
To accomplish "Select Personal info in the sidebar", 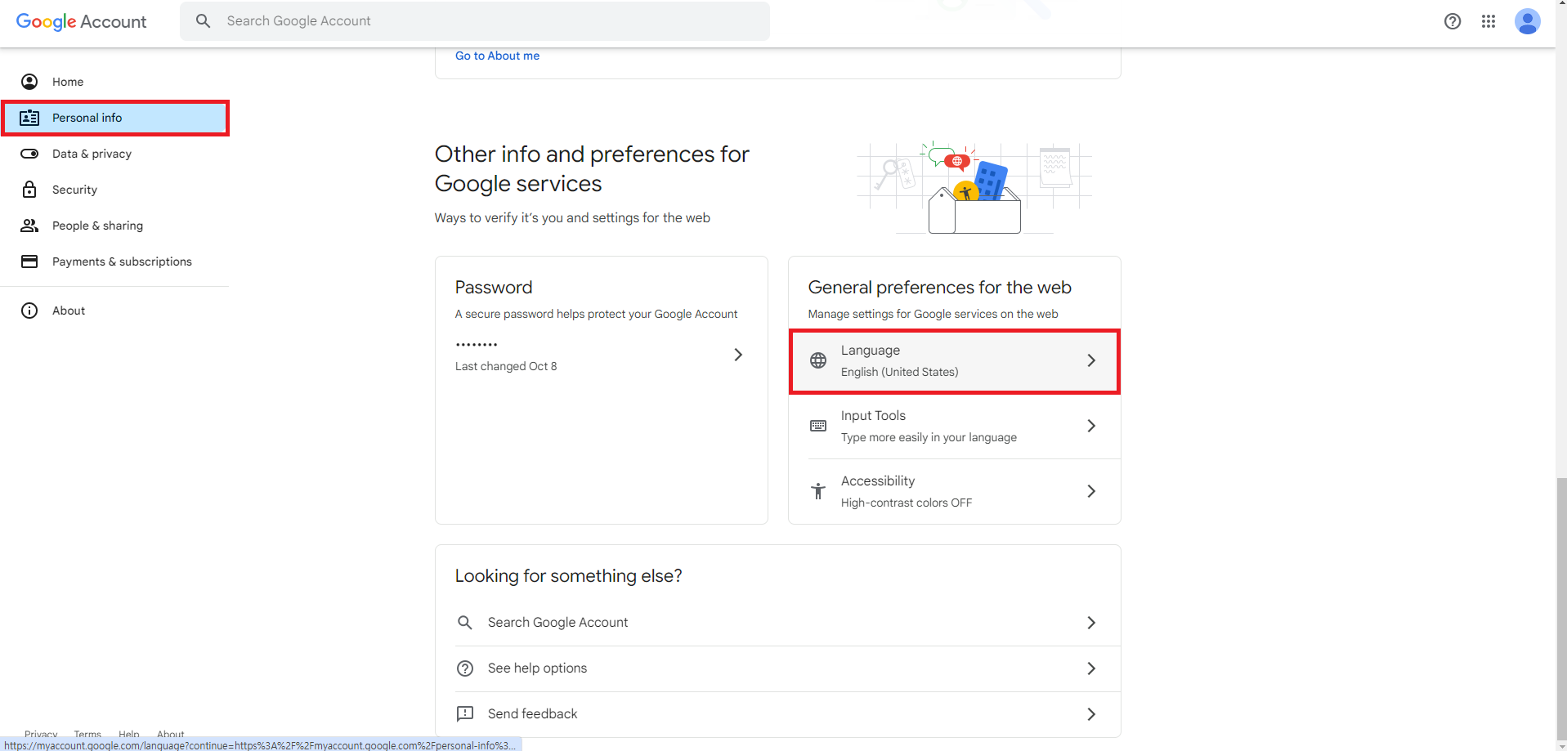I will pos(114,118).
